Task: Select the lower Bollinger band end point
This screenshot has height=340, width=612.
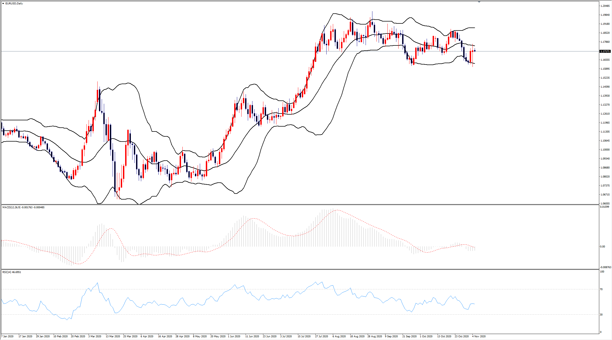Action: 475,63
